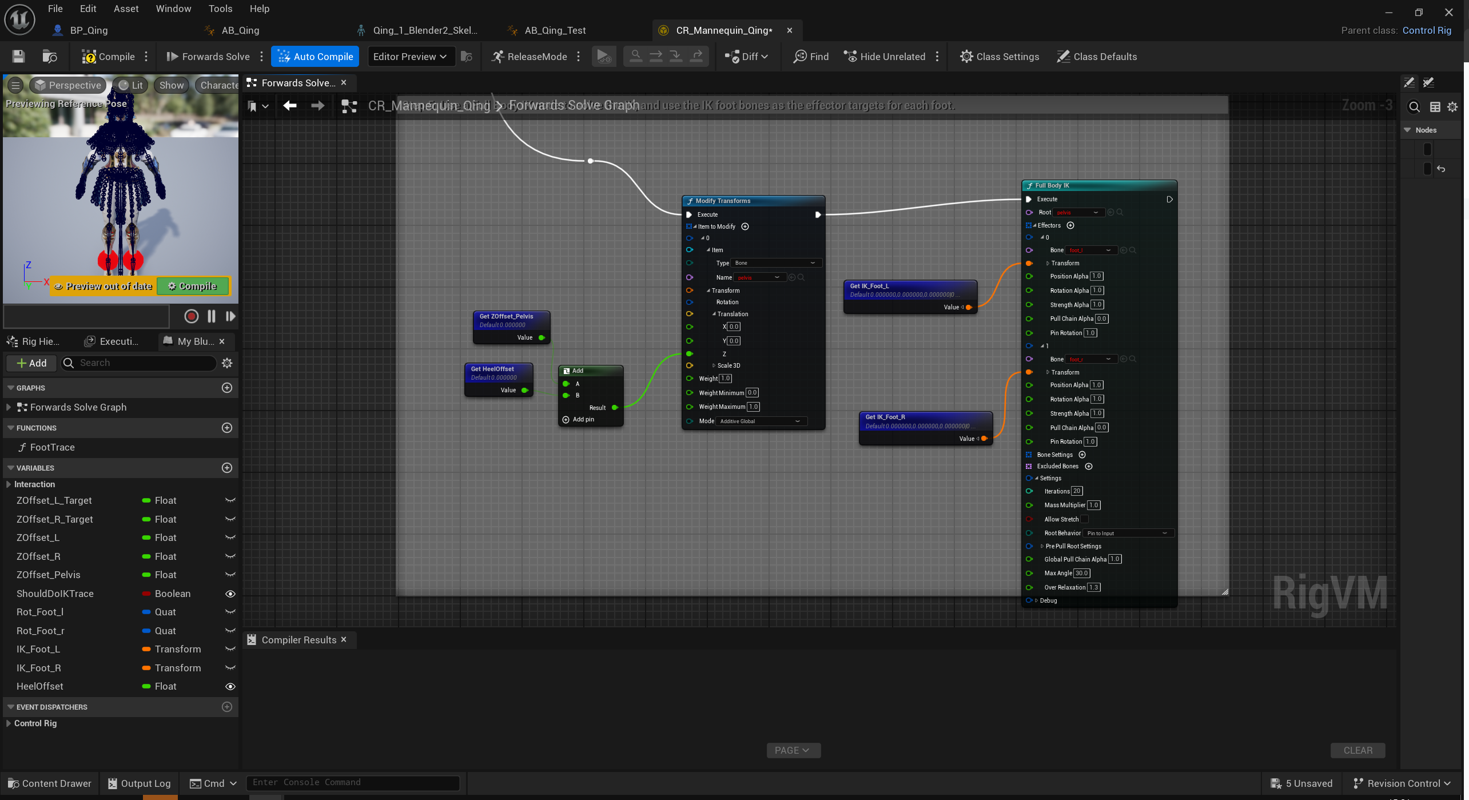Pause the viewport preview playback
Screen dimensions: 1469x800
211,316
